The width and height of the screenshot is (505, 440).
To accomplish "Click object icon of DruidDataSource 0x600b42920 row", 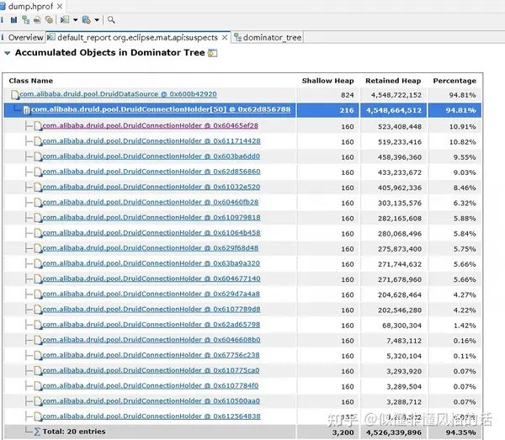I will point(15,94).
